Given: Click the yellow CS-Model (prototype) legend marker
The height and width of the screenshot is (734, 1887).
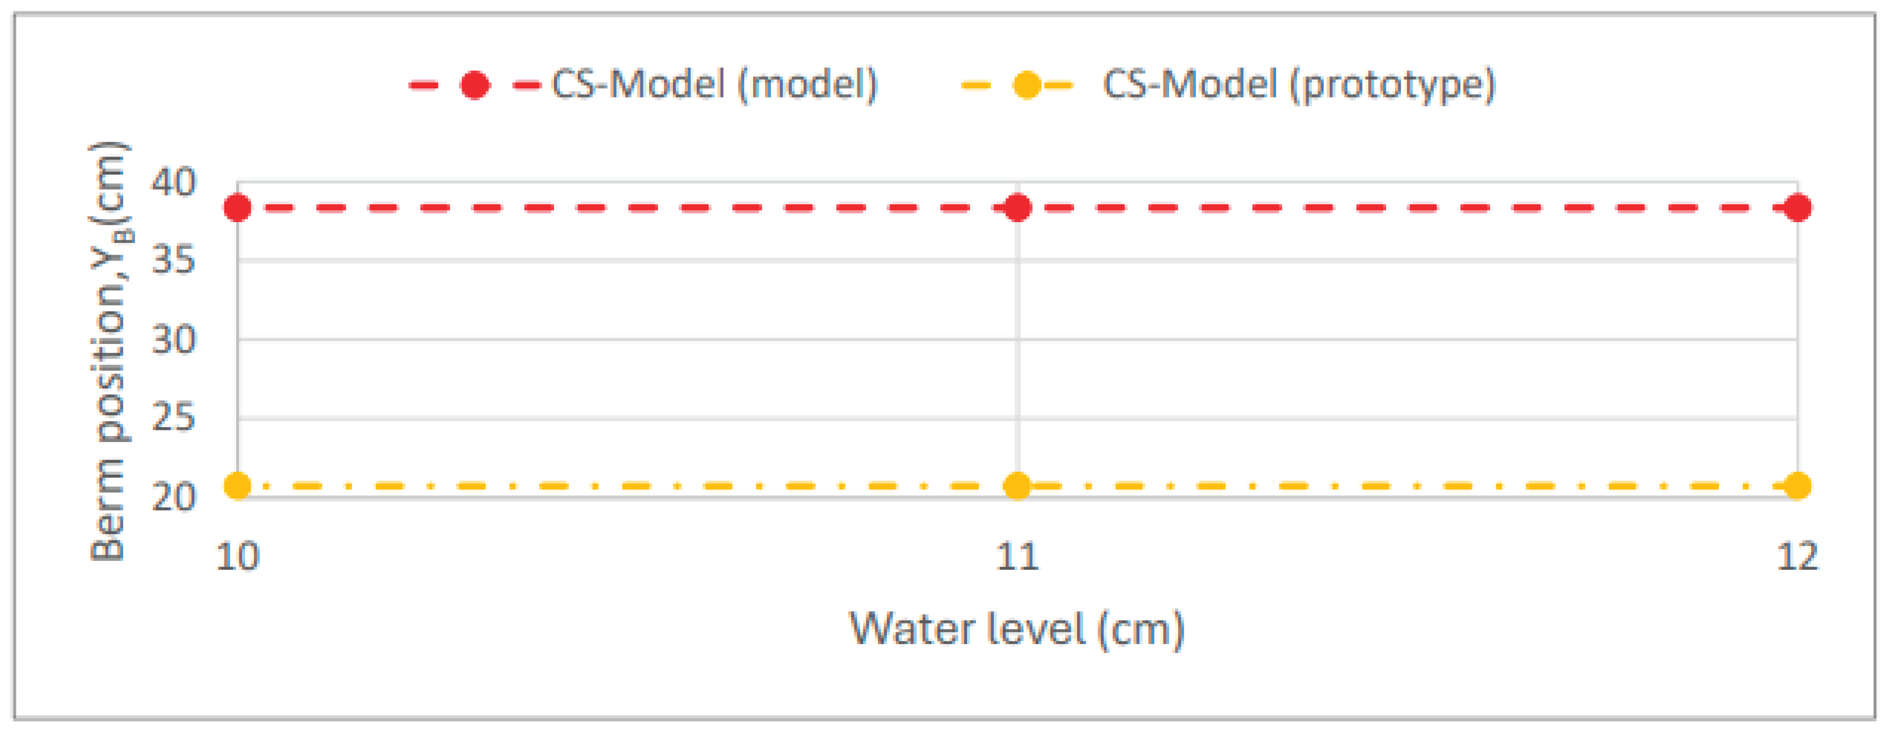Looking at the screenshot, I should click(x=1026, y=86).
